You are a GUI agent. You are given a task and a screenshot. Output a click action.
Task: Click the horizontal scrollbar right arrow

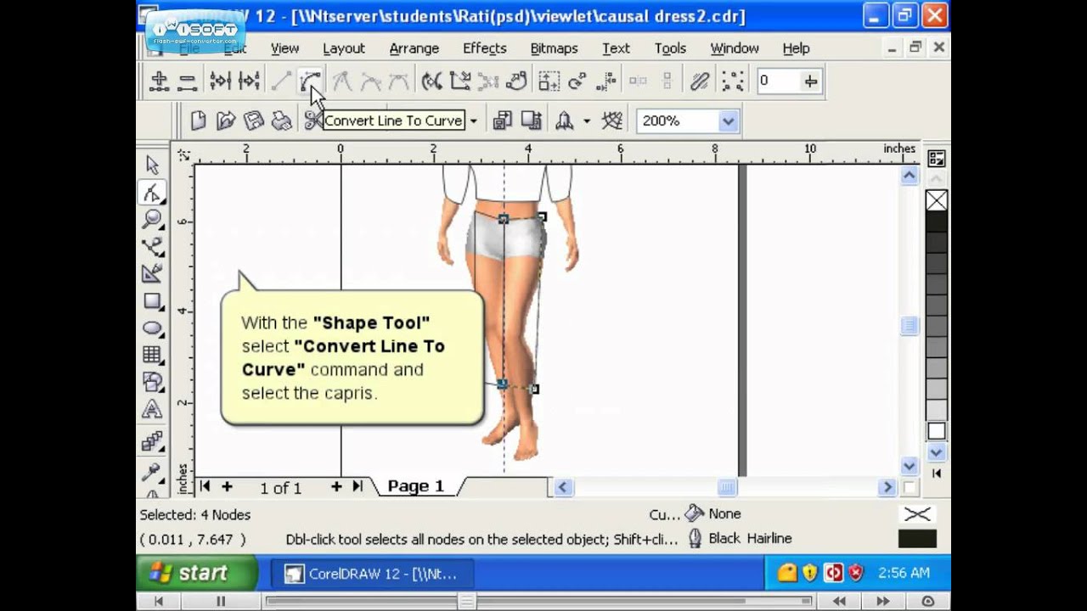887,487
